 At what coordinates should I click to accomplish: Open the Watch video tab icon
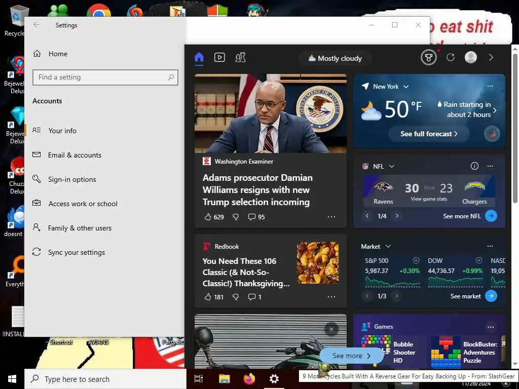click(219, 58)
